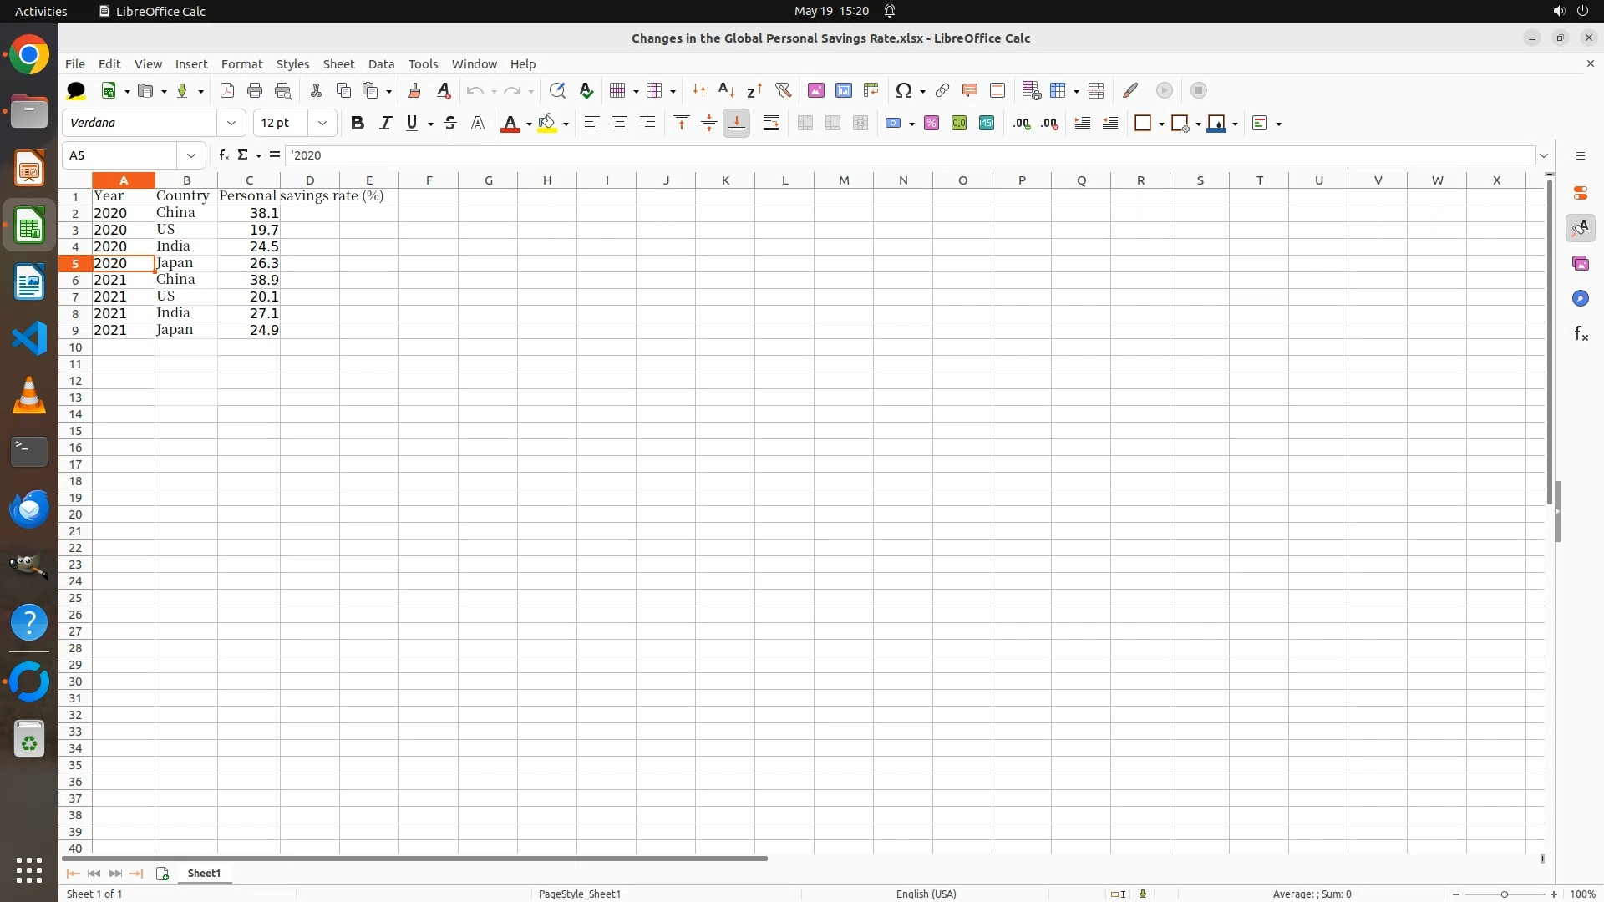Toggle wrap text for the cell

[771, 124]
